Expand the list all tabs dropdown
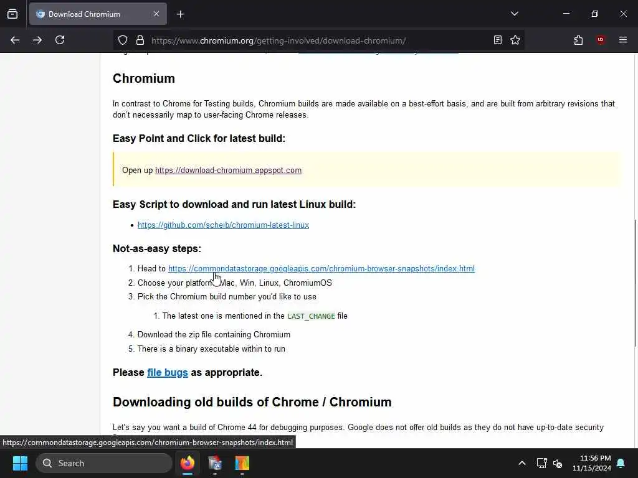This screenshot has width=638, height=478. click(514, 14)
